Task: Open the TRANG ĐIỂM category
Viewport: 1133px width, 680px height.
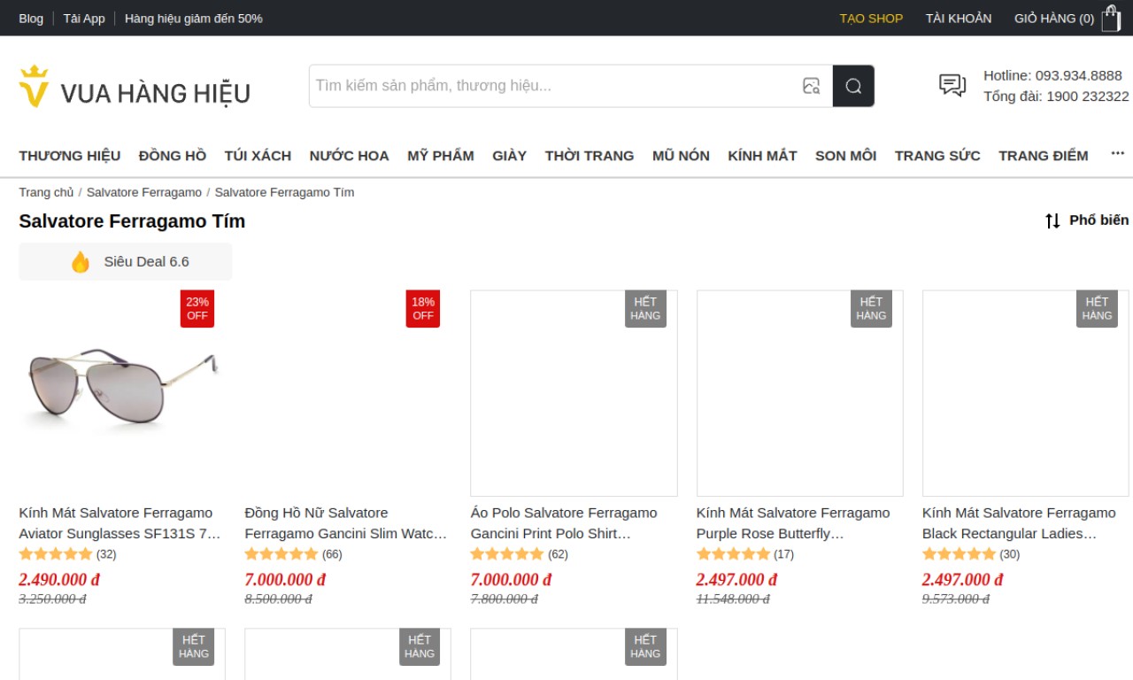Action: (x=1044, y=156)
